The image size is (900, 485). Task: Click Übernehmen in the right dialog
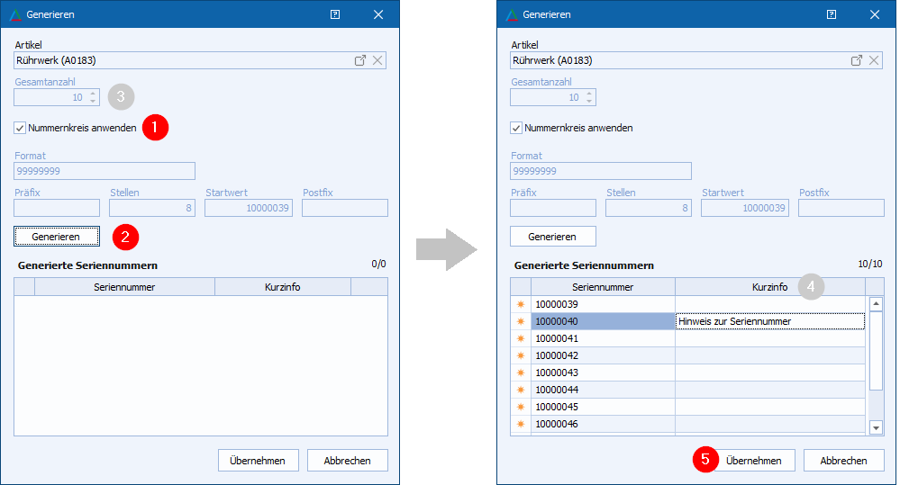pyautogui.click(x=753, y=460)
